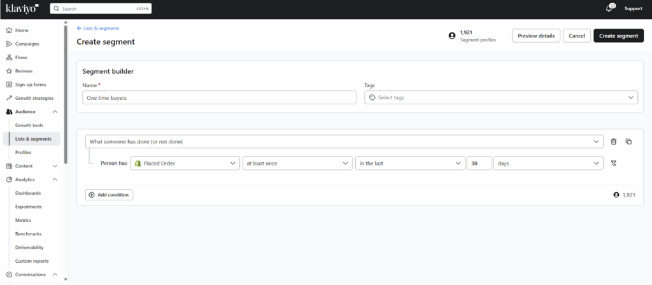Viewport: 652px width, 285px height.
Task: Go to Growth tools in sidebar
Action: (x=29, y=125)
